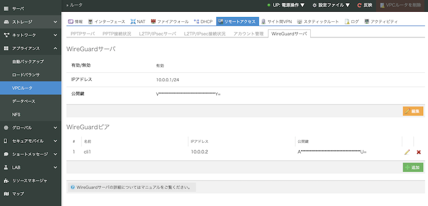Switch to L2TP/IPsecサーバ sub-tab
The height and width of the screenshot is (206, 428).
point(157,34)
